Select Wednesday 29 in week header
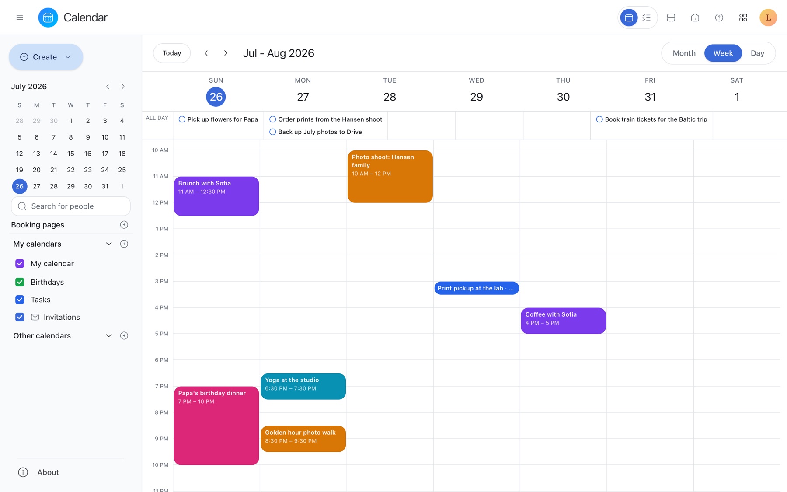787x492 pixels. [x=477, y=97]
